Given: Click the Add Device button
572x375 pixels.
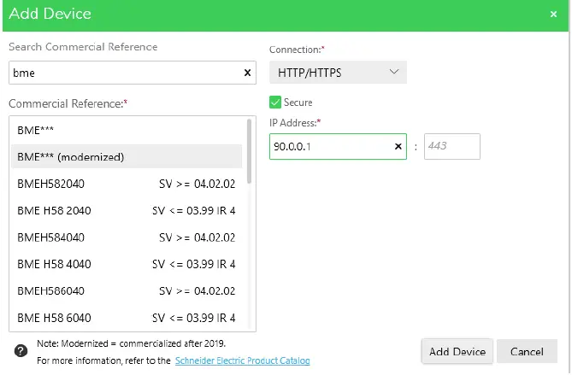Looking at the screenshot, I should (x=457, y=351).
